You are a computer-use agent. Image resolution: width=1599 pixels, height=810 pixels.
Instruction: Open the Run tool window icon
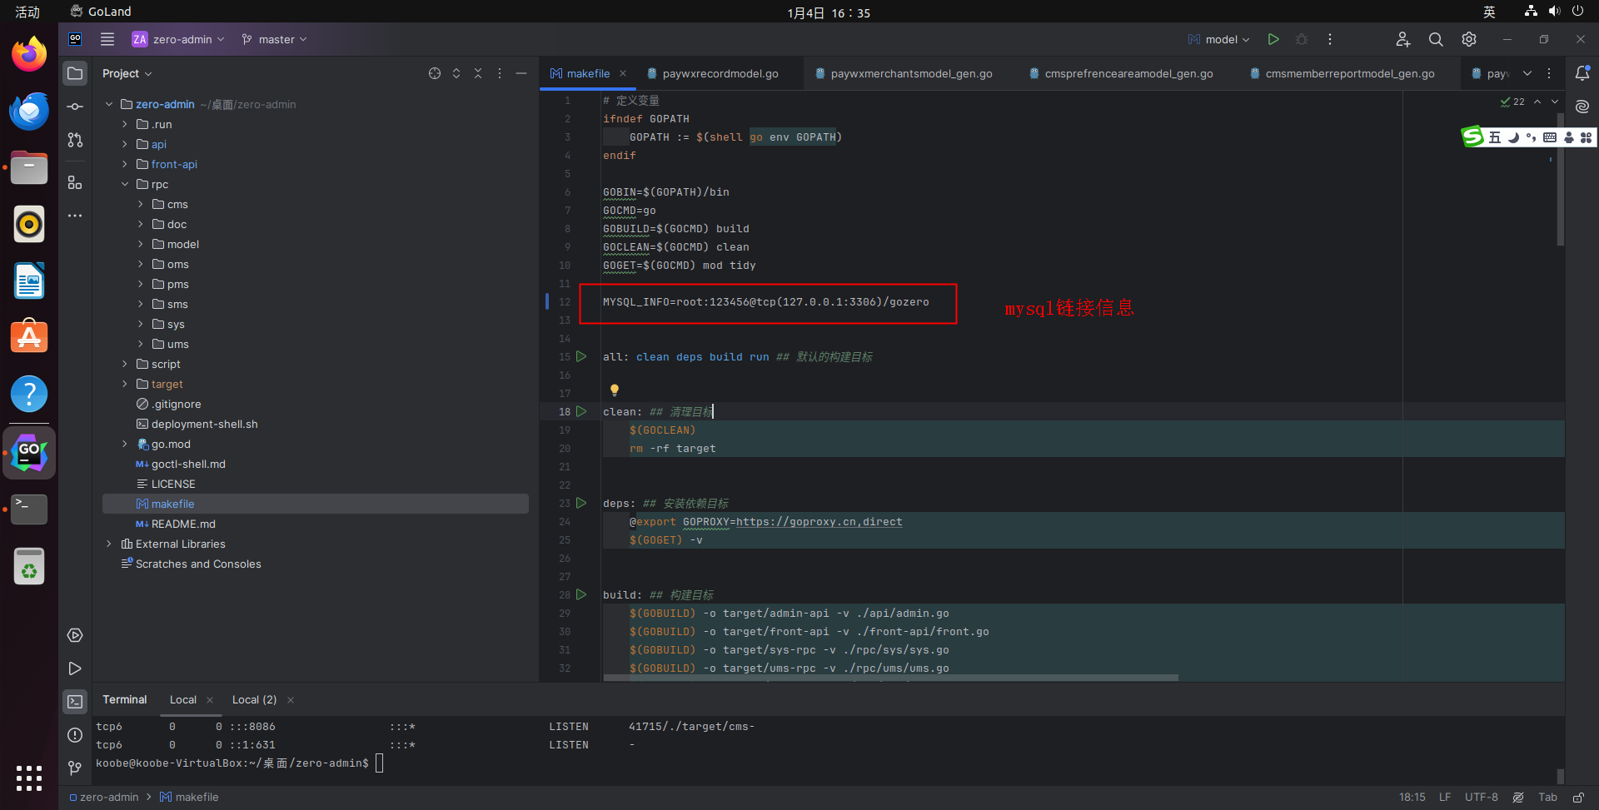click(75, 668)
